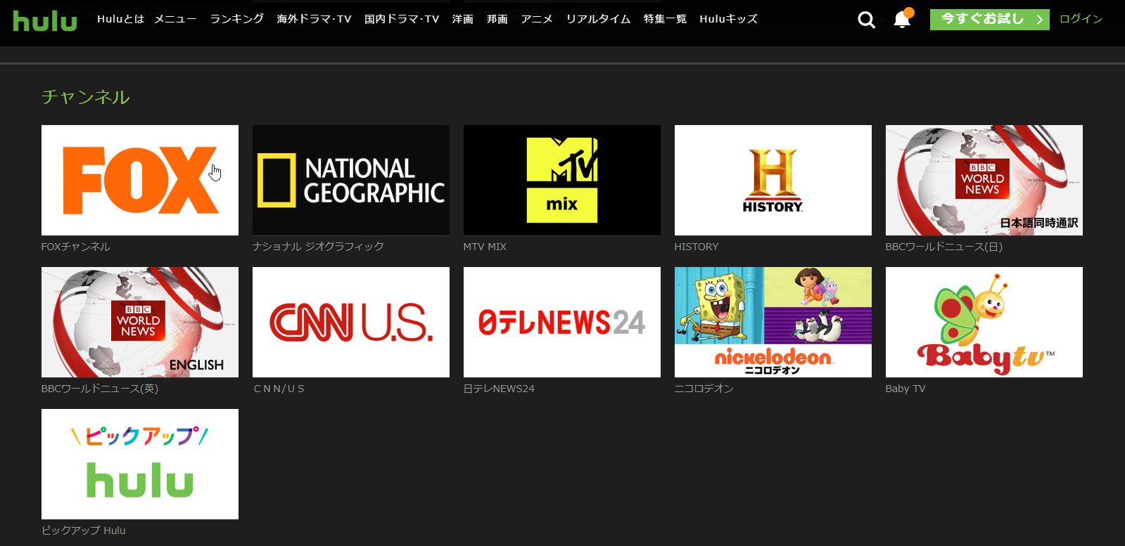
Task: Open the Huluキッズ section
Action: 728,19
